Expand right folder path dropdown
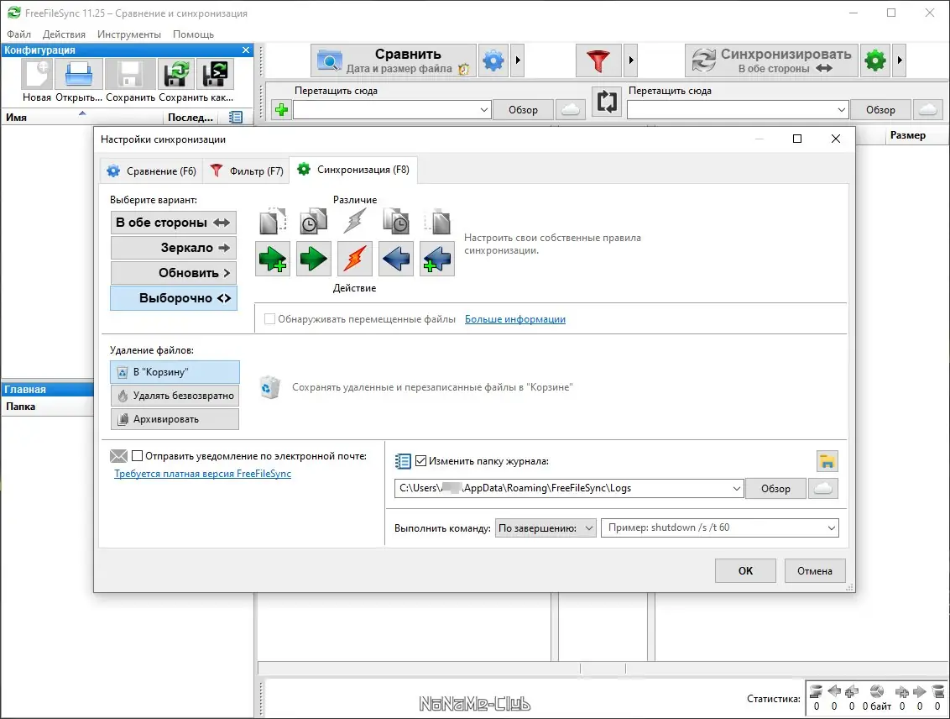This screenshot has height=719, width=950. pos(841,110)
